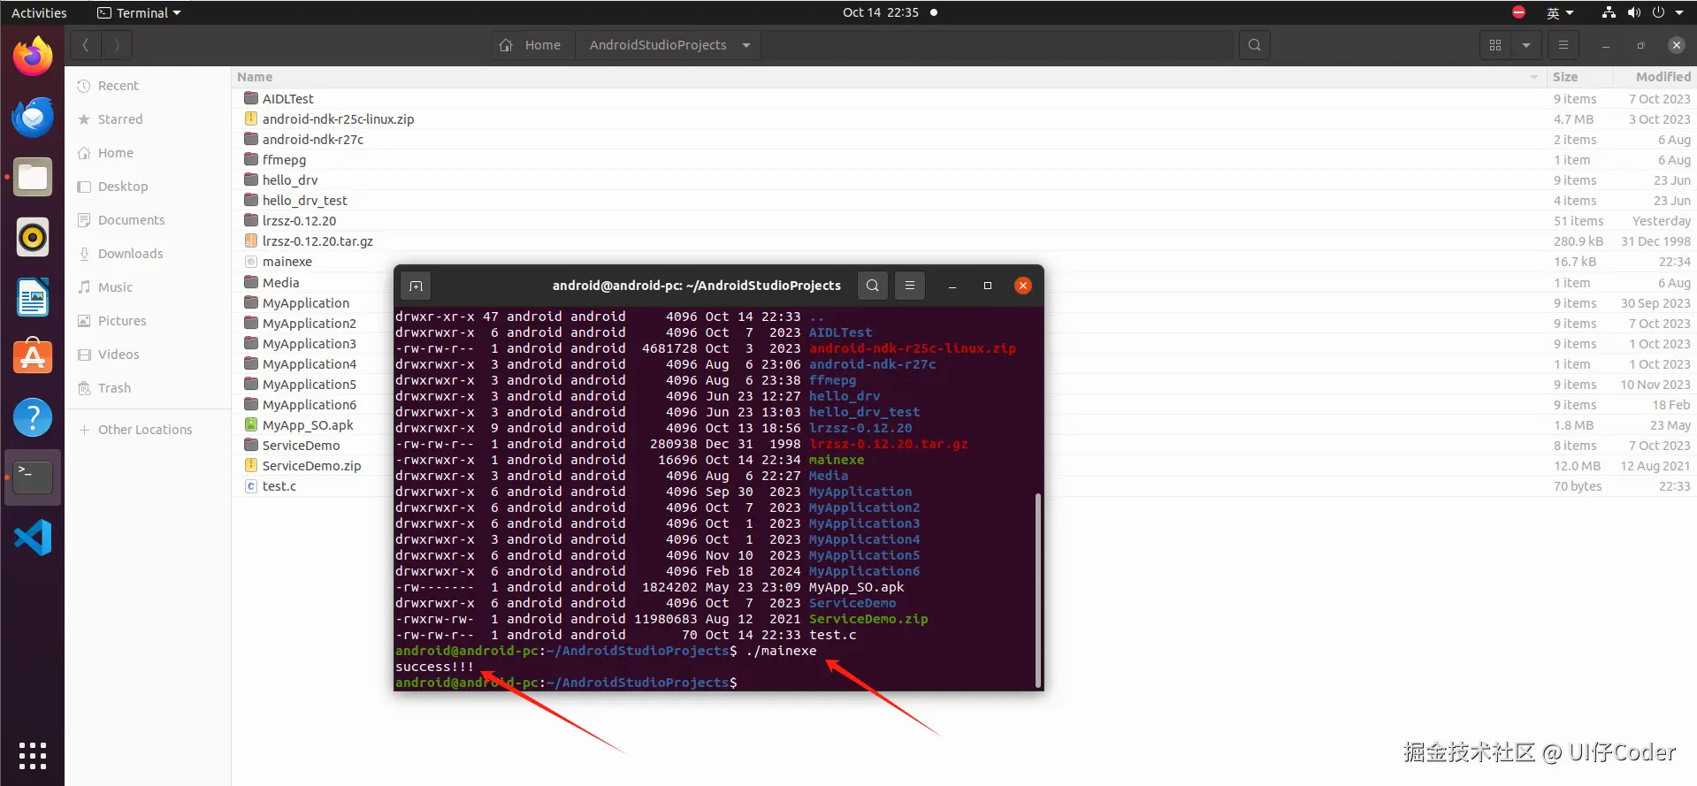This screenshot has height=786, width=1697.
Task: Open view options dropdown in Files
Action: (x=1526, y=45)
